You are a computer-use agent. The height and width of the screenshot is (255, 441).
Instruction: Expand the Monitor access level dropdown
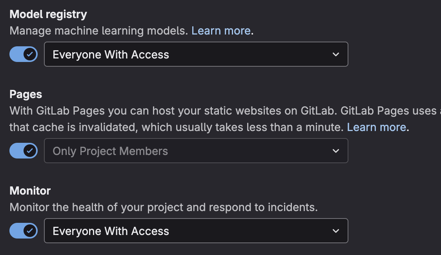(195, 231)
